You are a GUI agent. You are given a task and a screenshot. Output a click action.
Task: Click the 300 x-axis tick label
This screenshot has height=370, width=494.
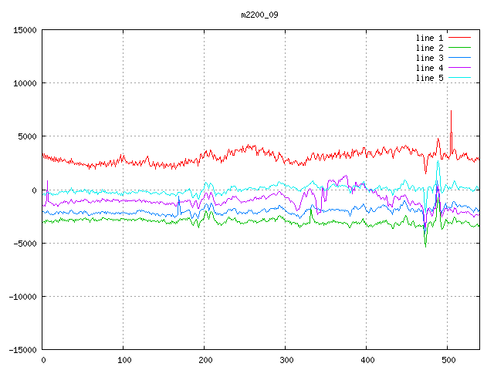pyautogui.click(x=285, y=359)
